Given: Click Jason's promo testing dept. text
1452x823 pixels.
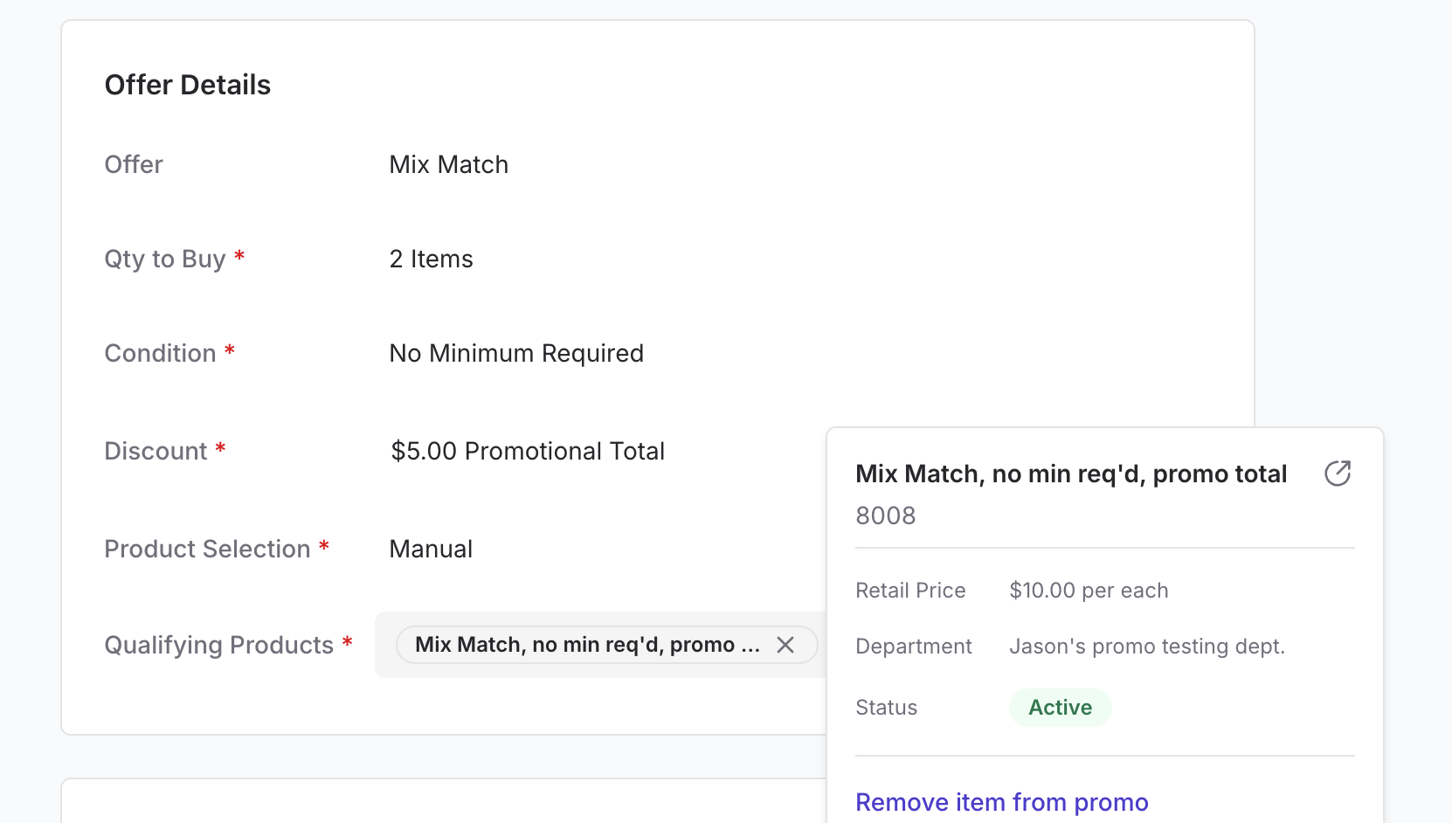Looking at the screenshot, I should (1147, 647).
